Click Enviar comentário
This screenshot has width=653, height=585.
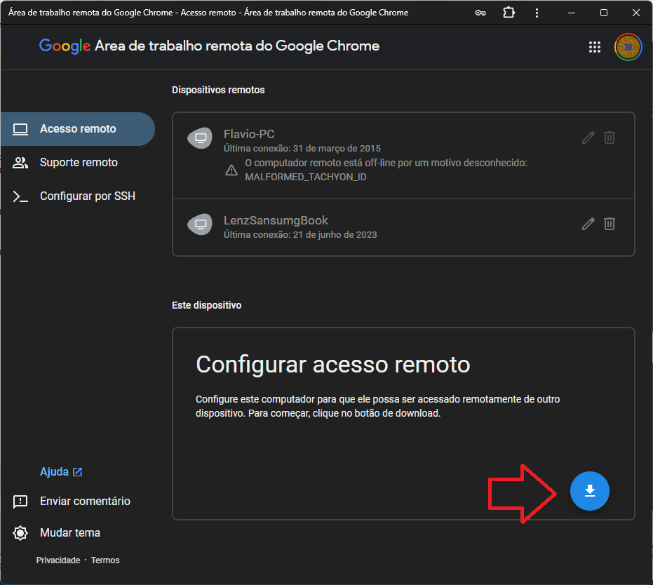coord(72,502)
